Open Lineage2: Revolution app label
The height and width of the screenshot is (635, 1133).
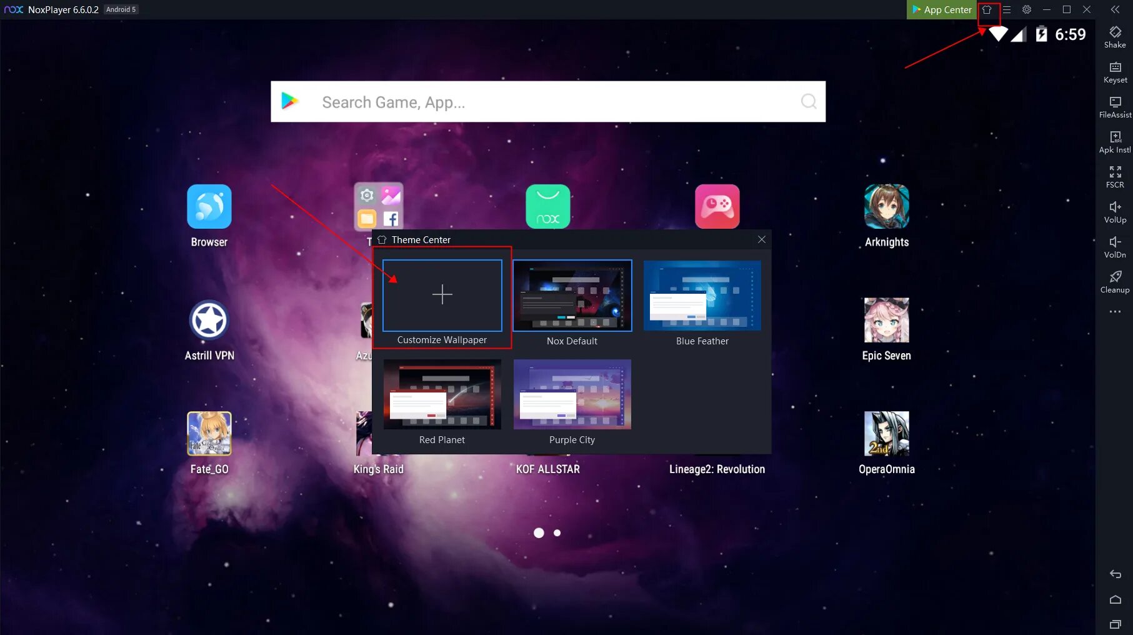[717, 469]
